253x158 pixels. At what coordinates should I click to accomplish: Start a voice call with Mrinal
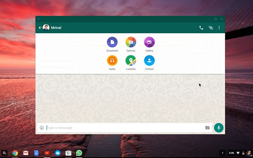[x=201, y=28]
